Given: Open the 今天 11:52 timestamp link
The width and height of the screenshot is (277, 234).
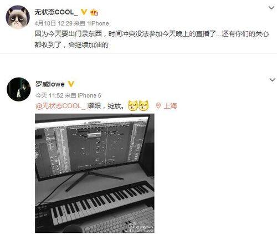Looking at the screenshot, I should pyautogui.click(x=49, y=95).
